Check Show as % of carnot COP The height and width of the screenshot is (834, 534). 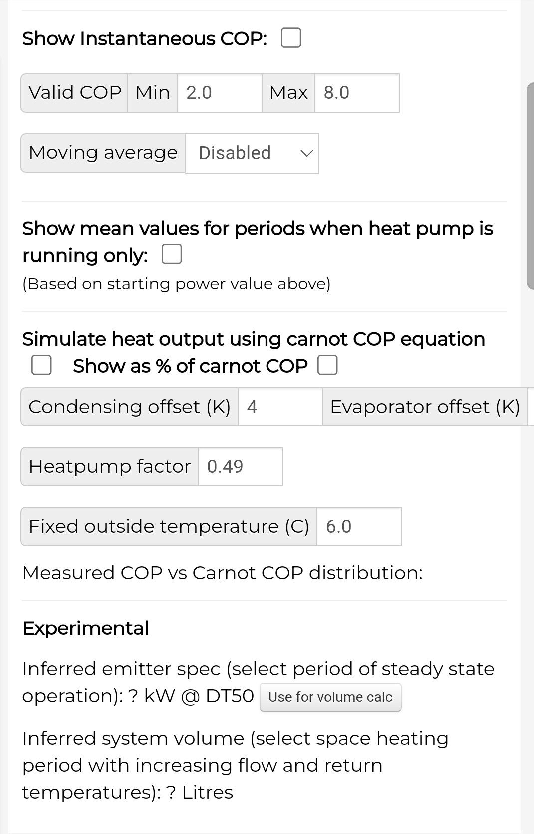(x=327, y=365)
